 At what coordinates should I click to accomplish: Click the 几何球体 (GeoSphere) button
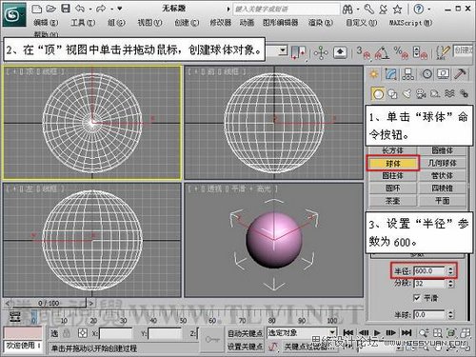pos(443,163)
